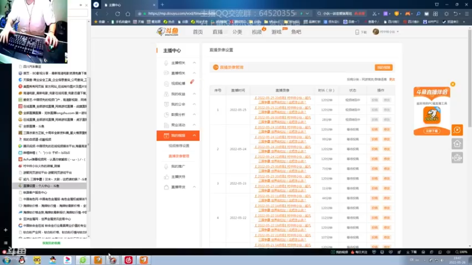Click the orange 我的视频 button

(383, 67)
